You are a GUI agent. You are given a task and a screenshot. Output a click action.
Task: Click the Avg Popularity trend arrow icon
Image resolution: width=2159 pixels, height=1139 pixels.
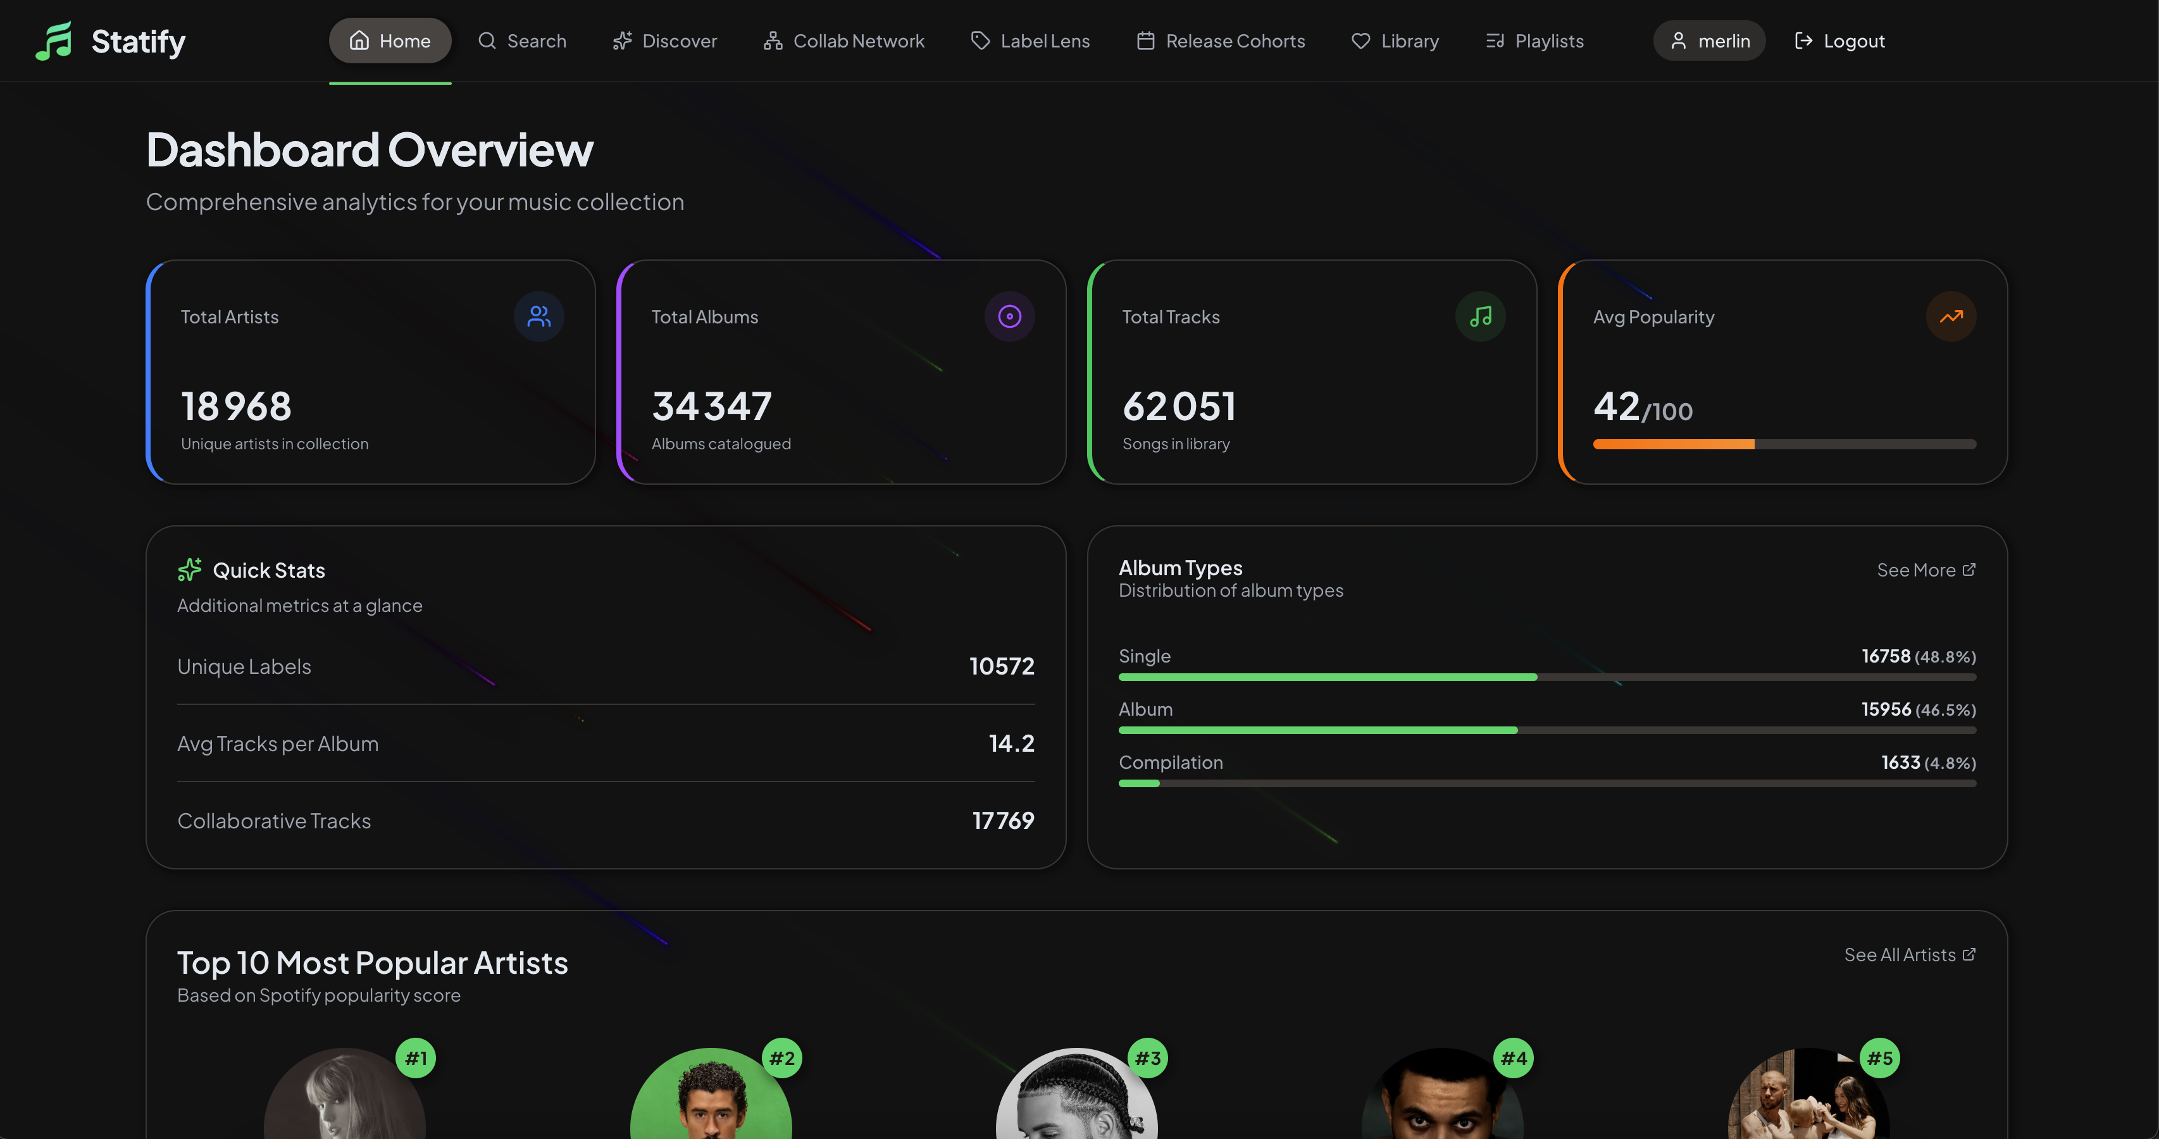tap(1951, 316)
